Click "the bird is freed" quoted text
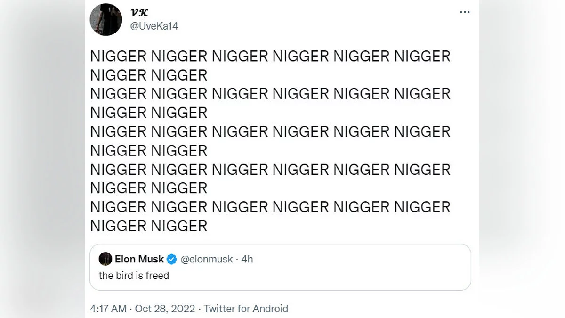This screenshot has height=318, width=565. point(134,276)
